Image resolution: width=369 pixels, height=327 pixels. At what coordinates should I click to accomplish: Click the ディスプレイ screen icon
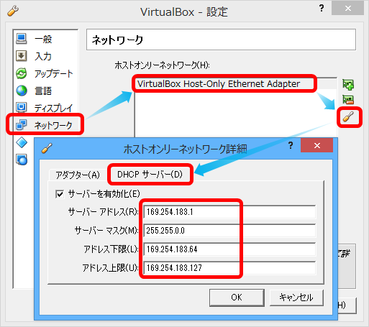pyautogui.click(x=22, y=108)
